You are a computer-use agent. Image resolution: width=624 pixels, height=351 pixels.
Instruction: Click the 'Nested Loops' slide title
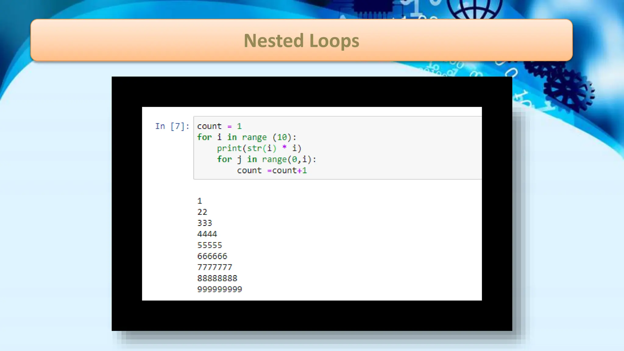coord(301,41)
